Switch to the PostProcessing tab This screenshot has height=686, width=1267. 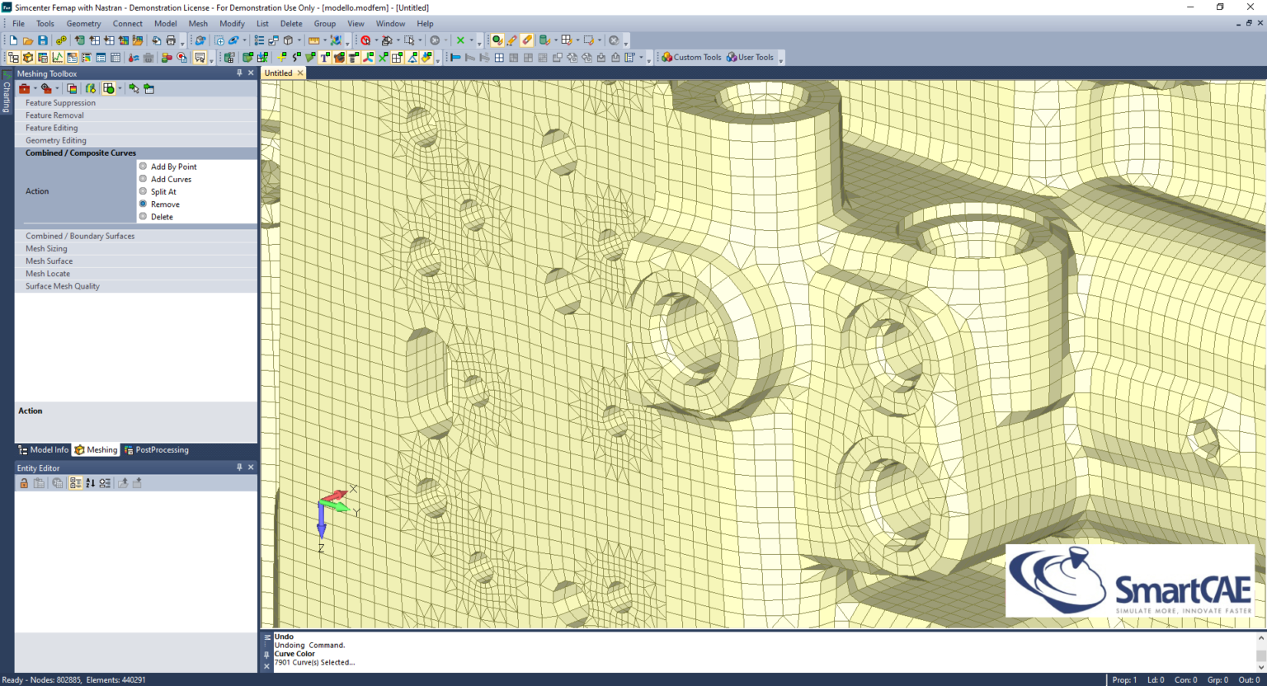[x=156, y=449]
